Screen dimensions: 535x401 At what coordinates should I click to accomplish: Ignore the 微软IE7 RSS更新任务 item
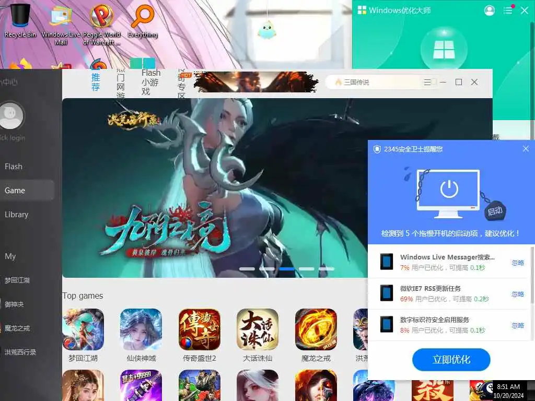pyautogui.click(x=518, y=294)
